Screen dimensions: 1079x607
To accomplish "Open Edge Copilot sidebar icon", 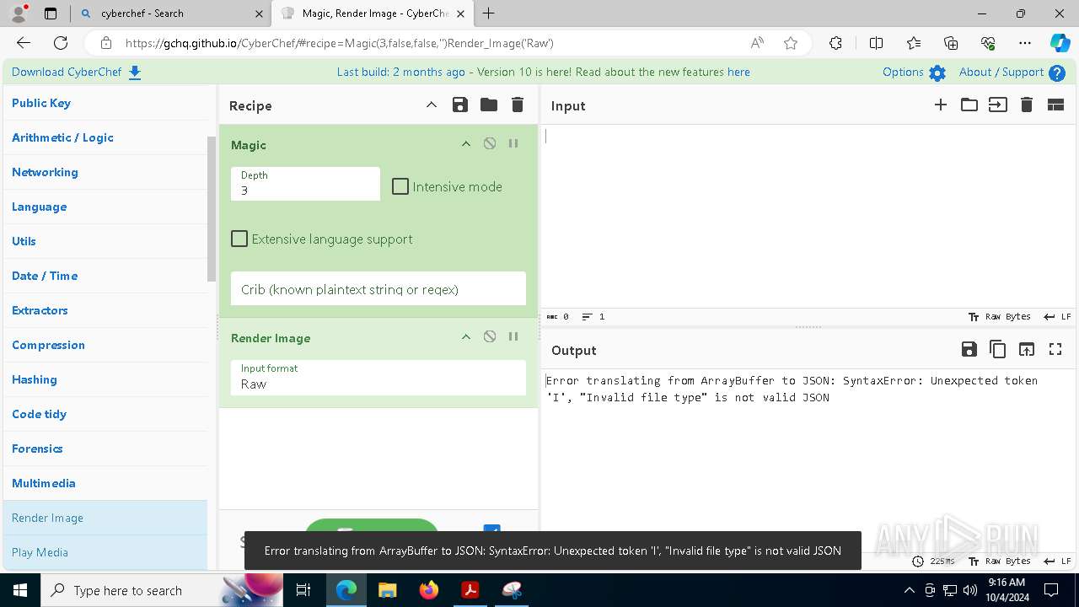I will tap(1060, 43).
